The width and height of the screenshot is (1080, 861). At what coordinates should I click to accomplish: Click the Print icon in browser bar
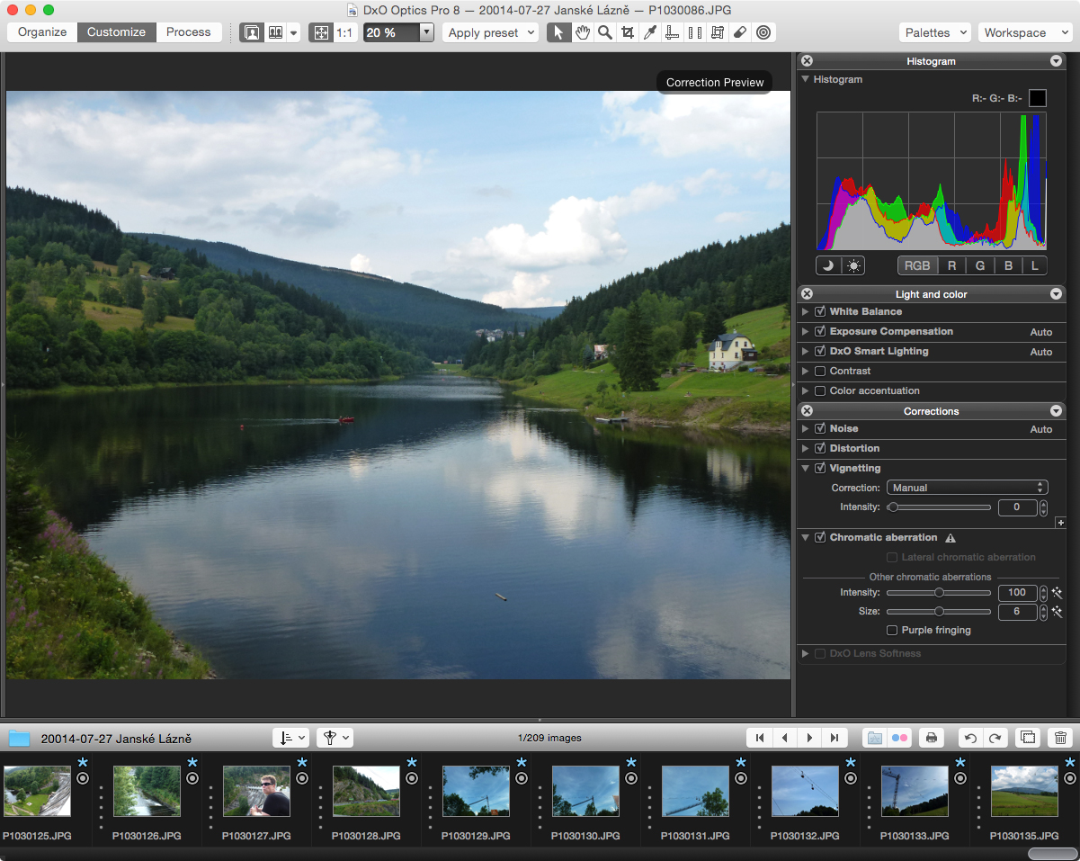pos(932,738)
